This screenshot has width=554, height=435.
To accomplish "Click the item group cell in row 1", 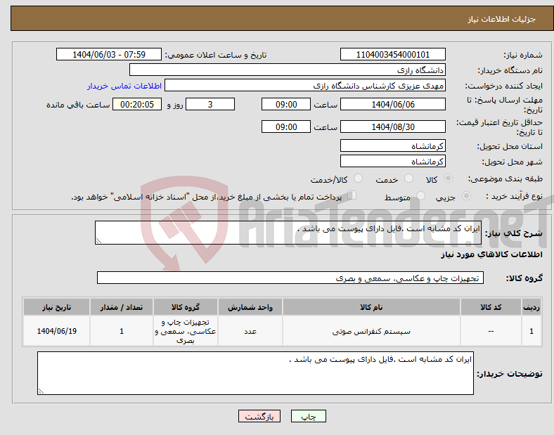I will pyautogui.click(x=186, y=331).
